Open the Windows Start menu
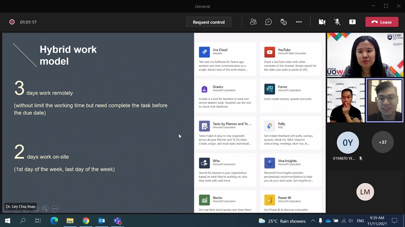405x227 pixels. coord(8,221)
